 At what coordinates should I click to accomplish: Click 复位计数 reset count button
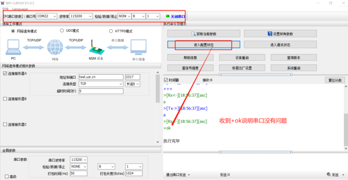334,80
